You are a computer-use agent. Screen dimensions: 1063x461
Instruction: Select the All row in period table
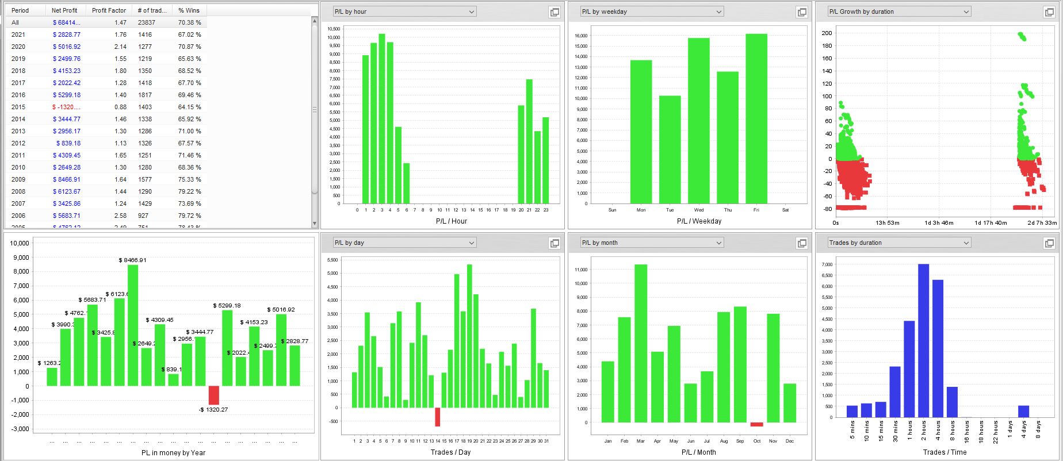click(106, 22)
